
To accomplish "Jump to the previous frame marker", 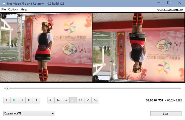I will (x=21, y=100).
